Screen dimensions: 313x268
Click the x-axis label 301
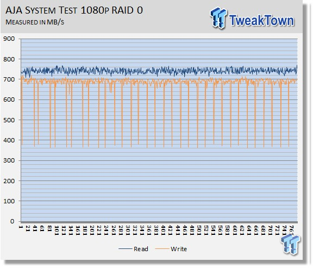pos(128,230)
